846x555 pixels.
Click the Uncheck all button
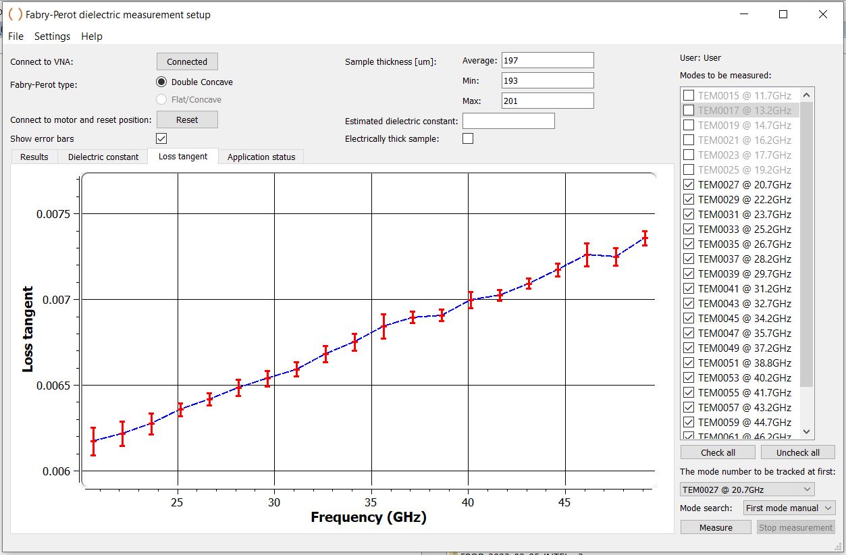click(797, 452)
